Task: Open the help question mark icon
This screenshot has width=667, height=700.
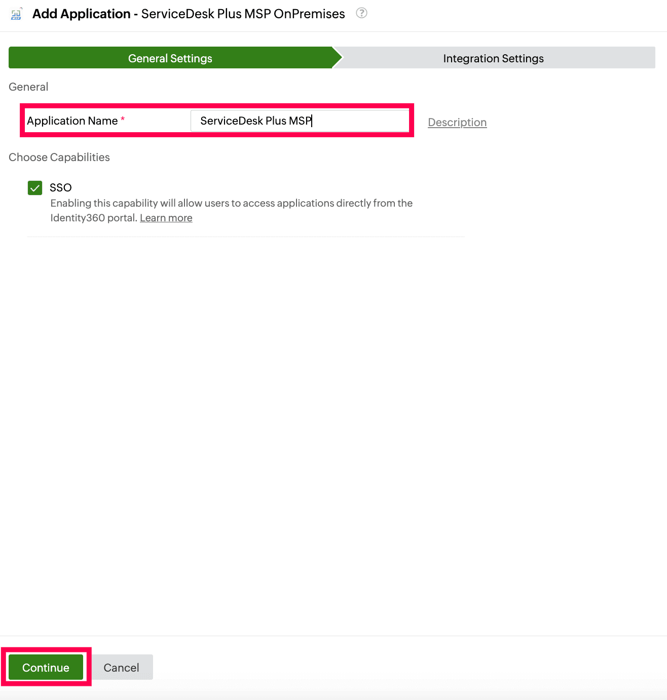Action: pyautogui.click(x=361, y=13)
